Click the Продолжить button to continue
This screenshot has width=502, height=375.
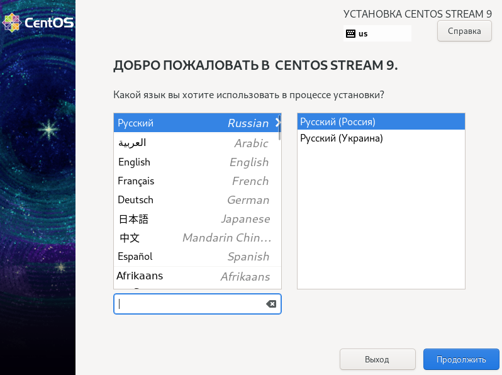click(x=461, y=359)
